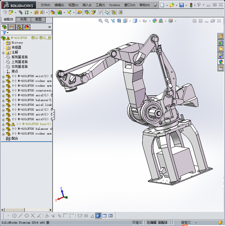Select the DisplayManager tab icon
This screenshot has width=225, height=226.
click(x=26, y=27)
